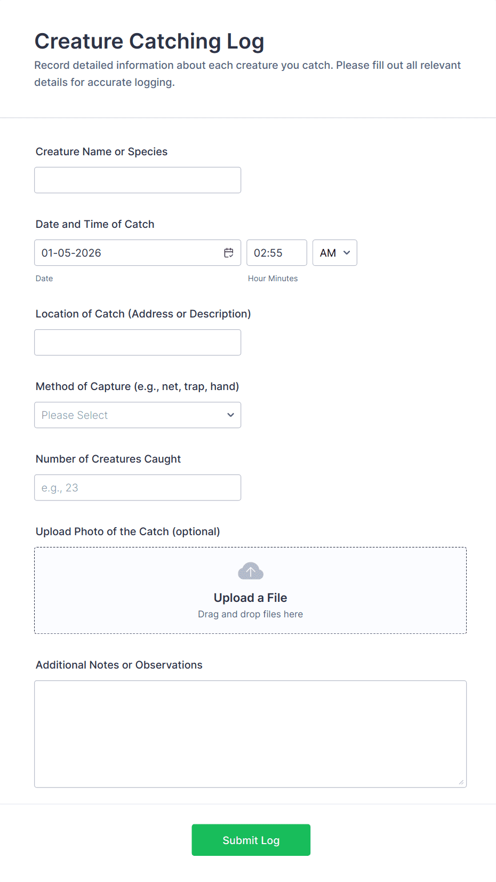The image size is (496, 882).
Task: Expand the Please Select capture method list
Action: [x=137, y=415]
